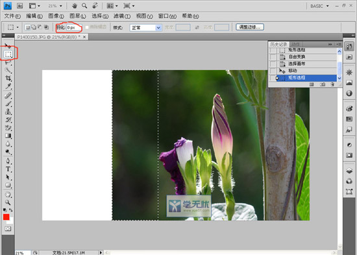Select the Healing Brush tool

(8, 95)
